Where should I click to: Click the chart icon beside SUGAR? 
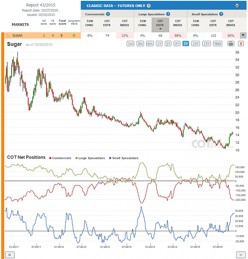[x=8, y=36]
